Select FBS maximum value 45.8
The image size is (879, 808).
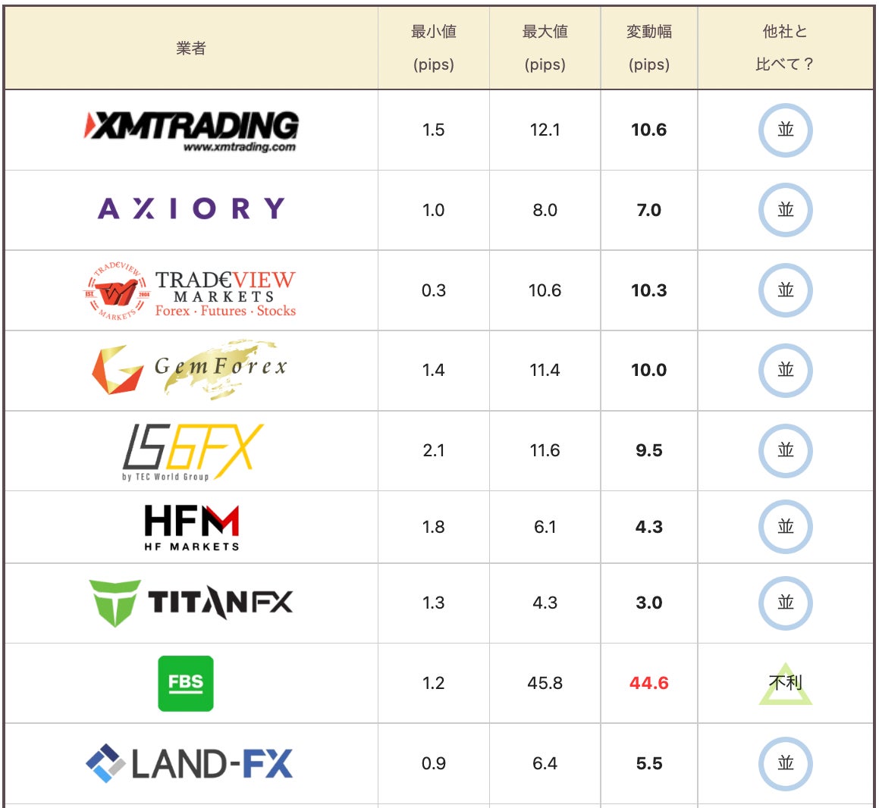pyautogui.click(x=545, y=683)
